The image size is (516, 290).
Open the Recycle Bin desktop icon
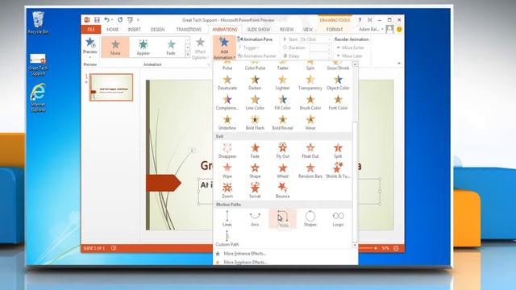[x=38, y=23]
